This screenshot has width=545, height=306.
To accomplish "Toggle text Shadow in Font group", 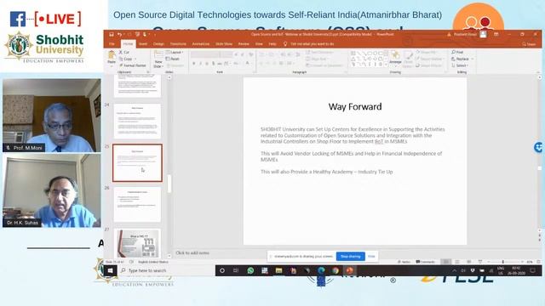I will (213, 63).
